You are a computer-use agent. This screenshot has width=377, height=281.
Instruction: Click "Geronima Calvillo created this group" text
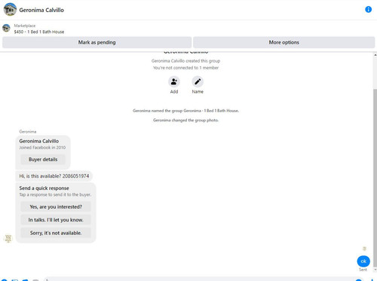click(185, 61)
